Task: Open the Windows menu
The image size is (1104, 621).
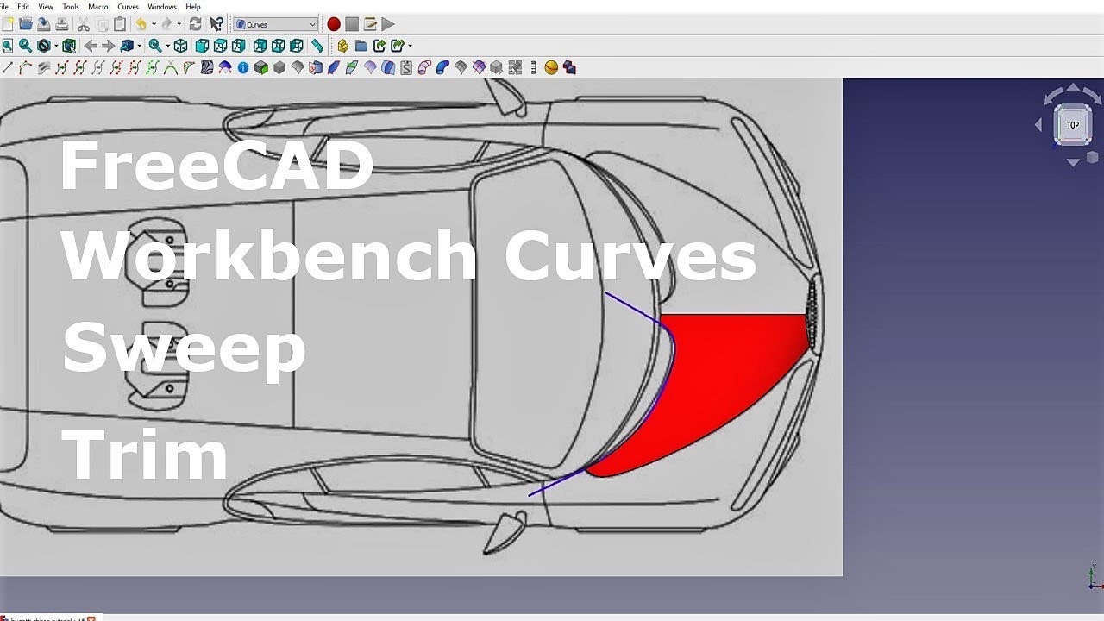Action: point(162,6)
